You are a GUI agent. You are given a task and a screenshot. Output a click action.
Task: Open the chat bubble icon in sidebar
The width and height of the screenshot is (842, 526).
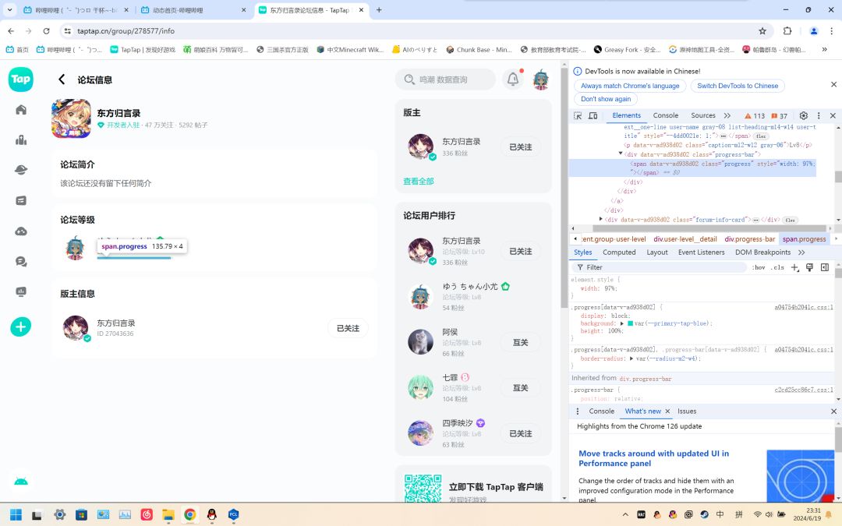coord(21,261)
